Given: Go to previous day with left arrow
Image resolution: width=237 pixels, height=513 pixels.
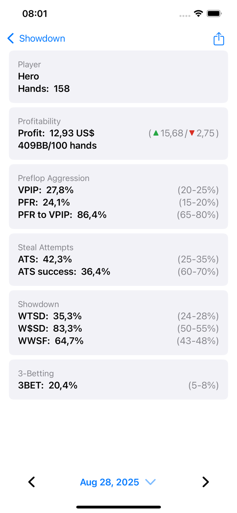Looking at the screenshot, I should tap(32, 482).
